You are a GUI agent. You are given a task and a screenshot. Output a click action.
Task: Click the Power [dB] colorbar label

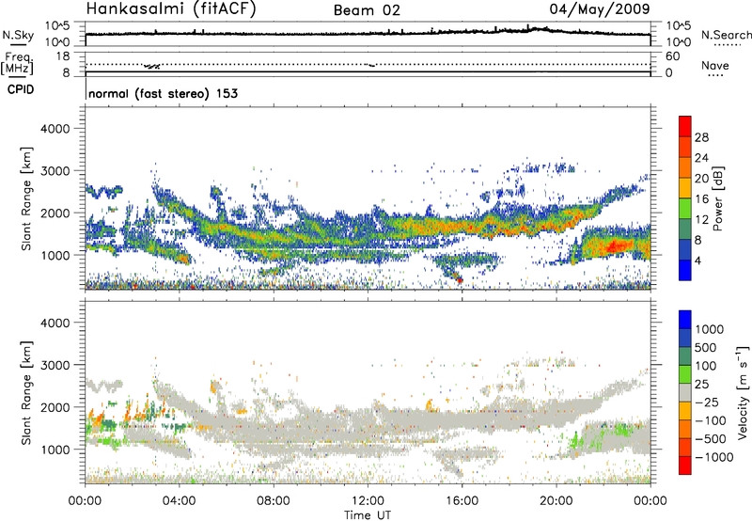(717, 198)
